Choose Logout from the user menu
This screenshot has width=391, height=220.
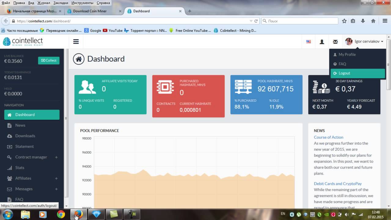tap(358, 73)
